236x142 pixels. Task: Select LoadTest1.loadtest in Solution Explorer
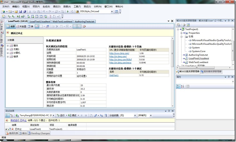click(199, 59)
